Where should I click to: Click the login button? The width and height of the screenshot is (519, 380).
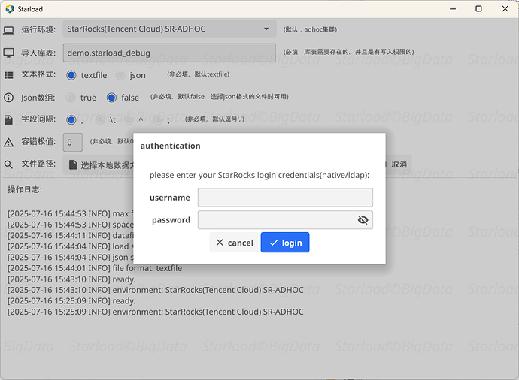285,243
